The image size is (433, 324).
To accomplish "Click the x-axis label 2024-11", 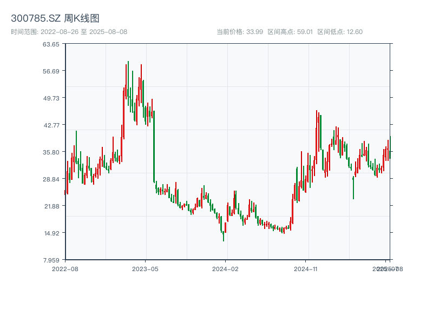I will point(305,269).
